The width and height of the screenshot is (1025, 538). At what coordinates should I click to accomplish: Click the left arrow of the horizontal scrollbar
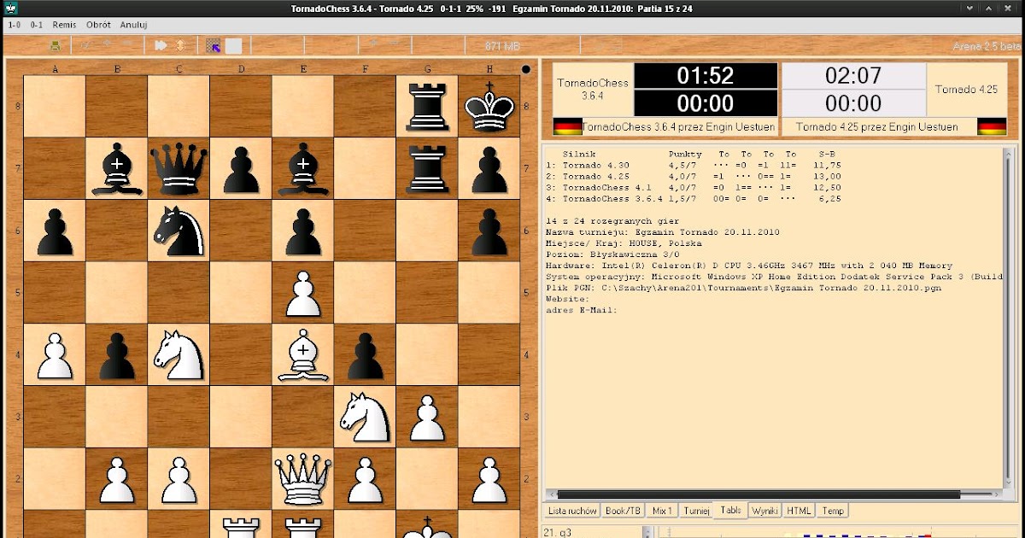(550, 494)
